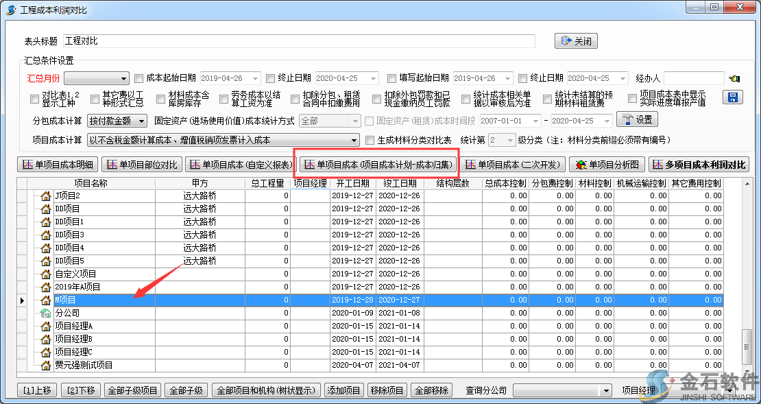Click the 开工日期 column header
761x404 pixels.
(352, 184)
